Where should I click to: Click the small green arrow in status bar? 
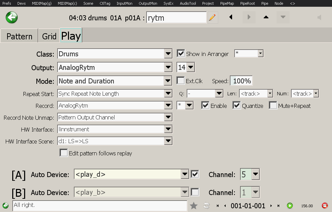pyautogui.click(x=5, y=206)
